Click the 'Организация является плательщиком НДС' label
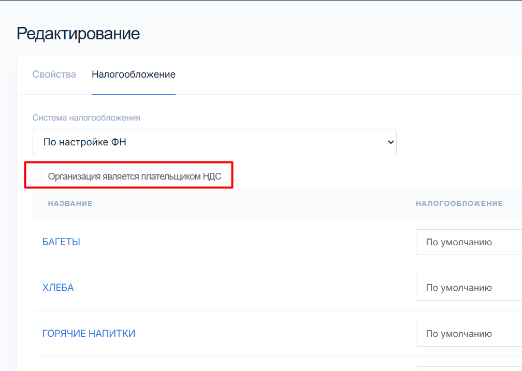The height and width of the screenshot is (371, 522). click(135, 176)
